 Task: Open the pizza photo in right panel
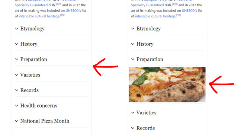(x=167, y=84)
